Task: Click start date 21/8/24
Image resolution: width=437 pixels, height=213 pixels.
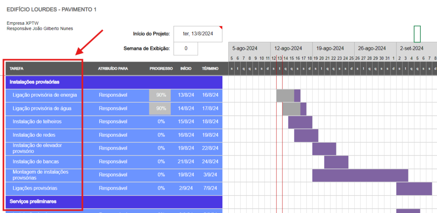Action: (x=186, y=161)
